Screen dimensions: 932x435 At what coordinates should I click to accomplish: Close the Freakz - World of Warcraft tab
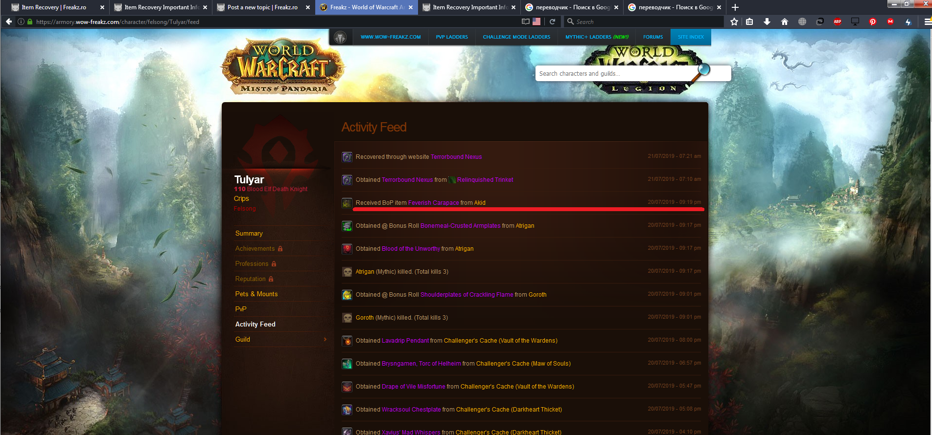411,7
